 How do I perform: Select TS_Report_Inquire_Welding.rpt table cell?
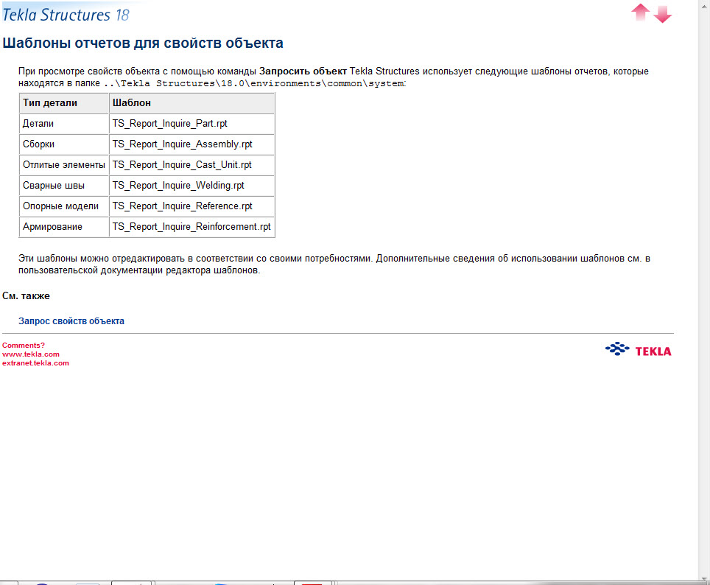[x=191, y=186]
